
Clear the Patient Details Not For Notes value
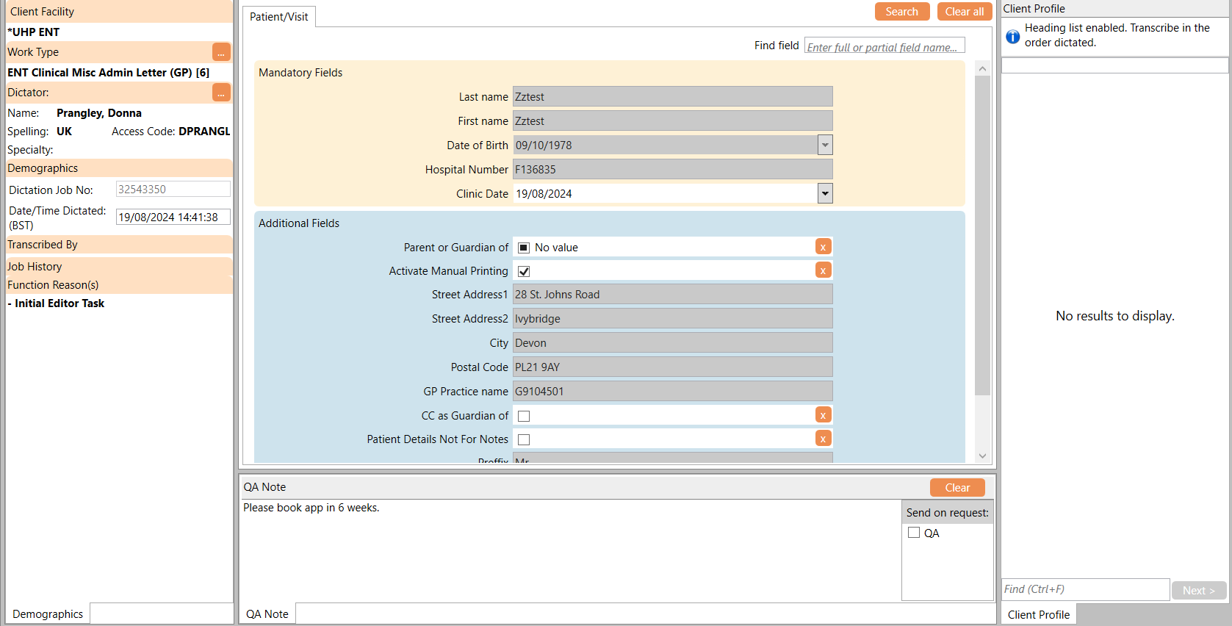click(x=823, y=439)
